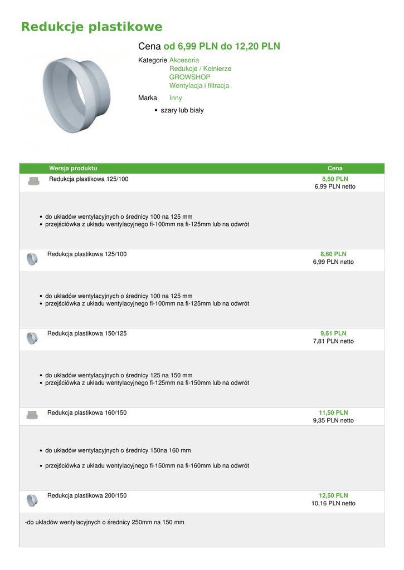Click the Cena column header

[335, 168]
